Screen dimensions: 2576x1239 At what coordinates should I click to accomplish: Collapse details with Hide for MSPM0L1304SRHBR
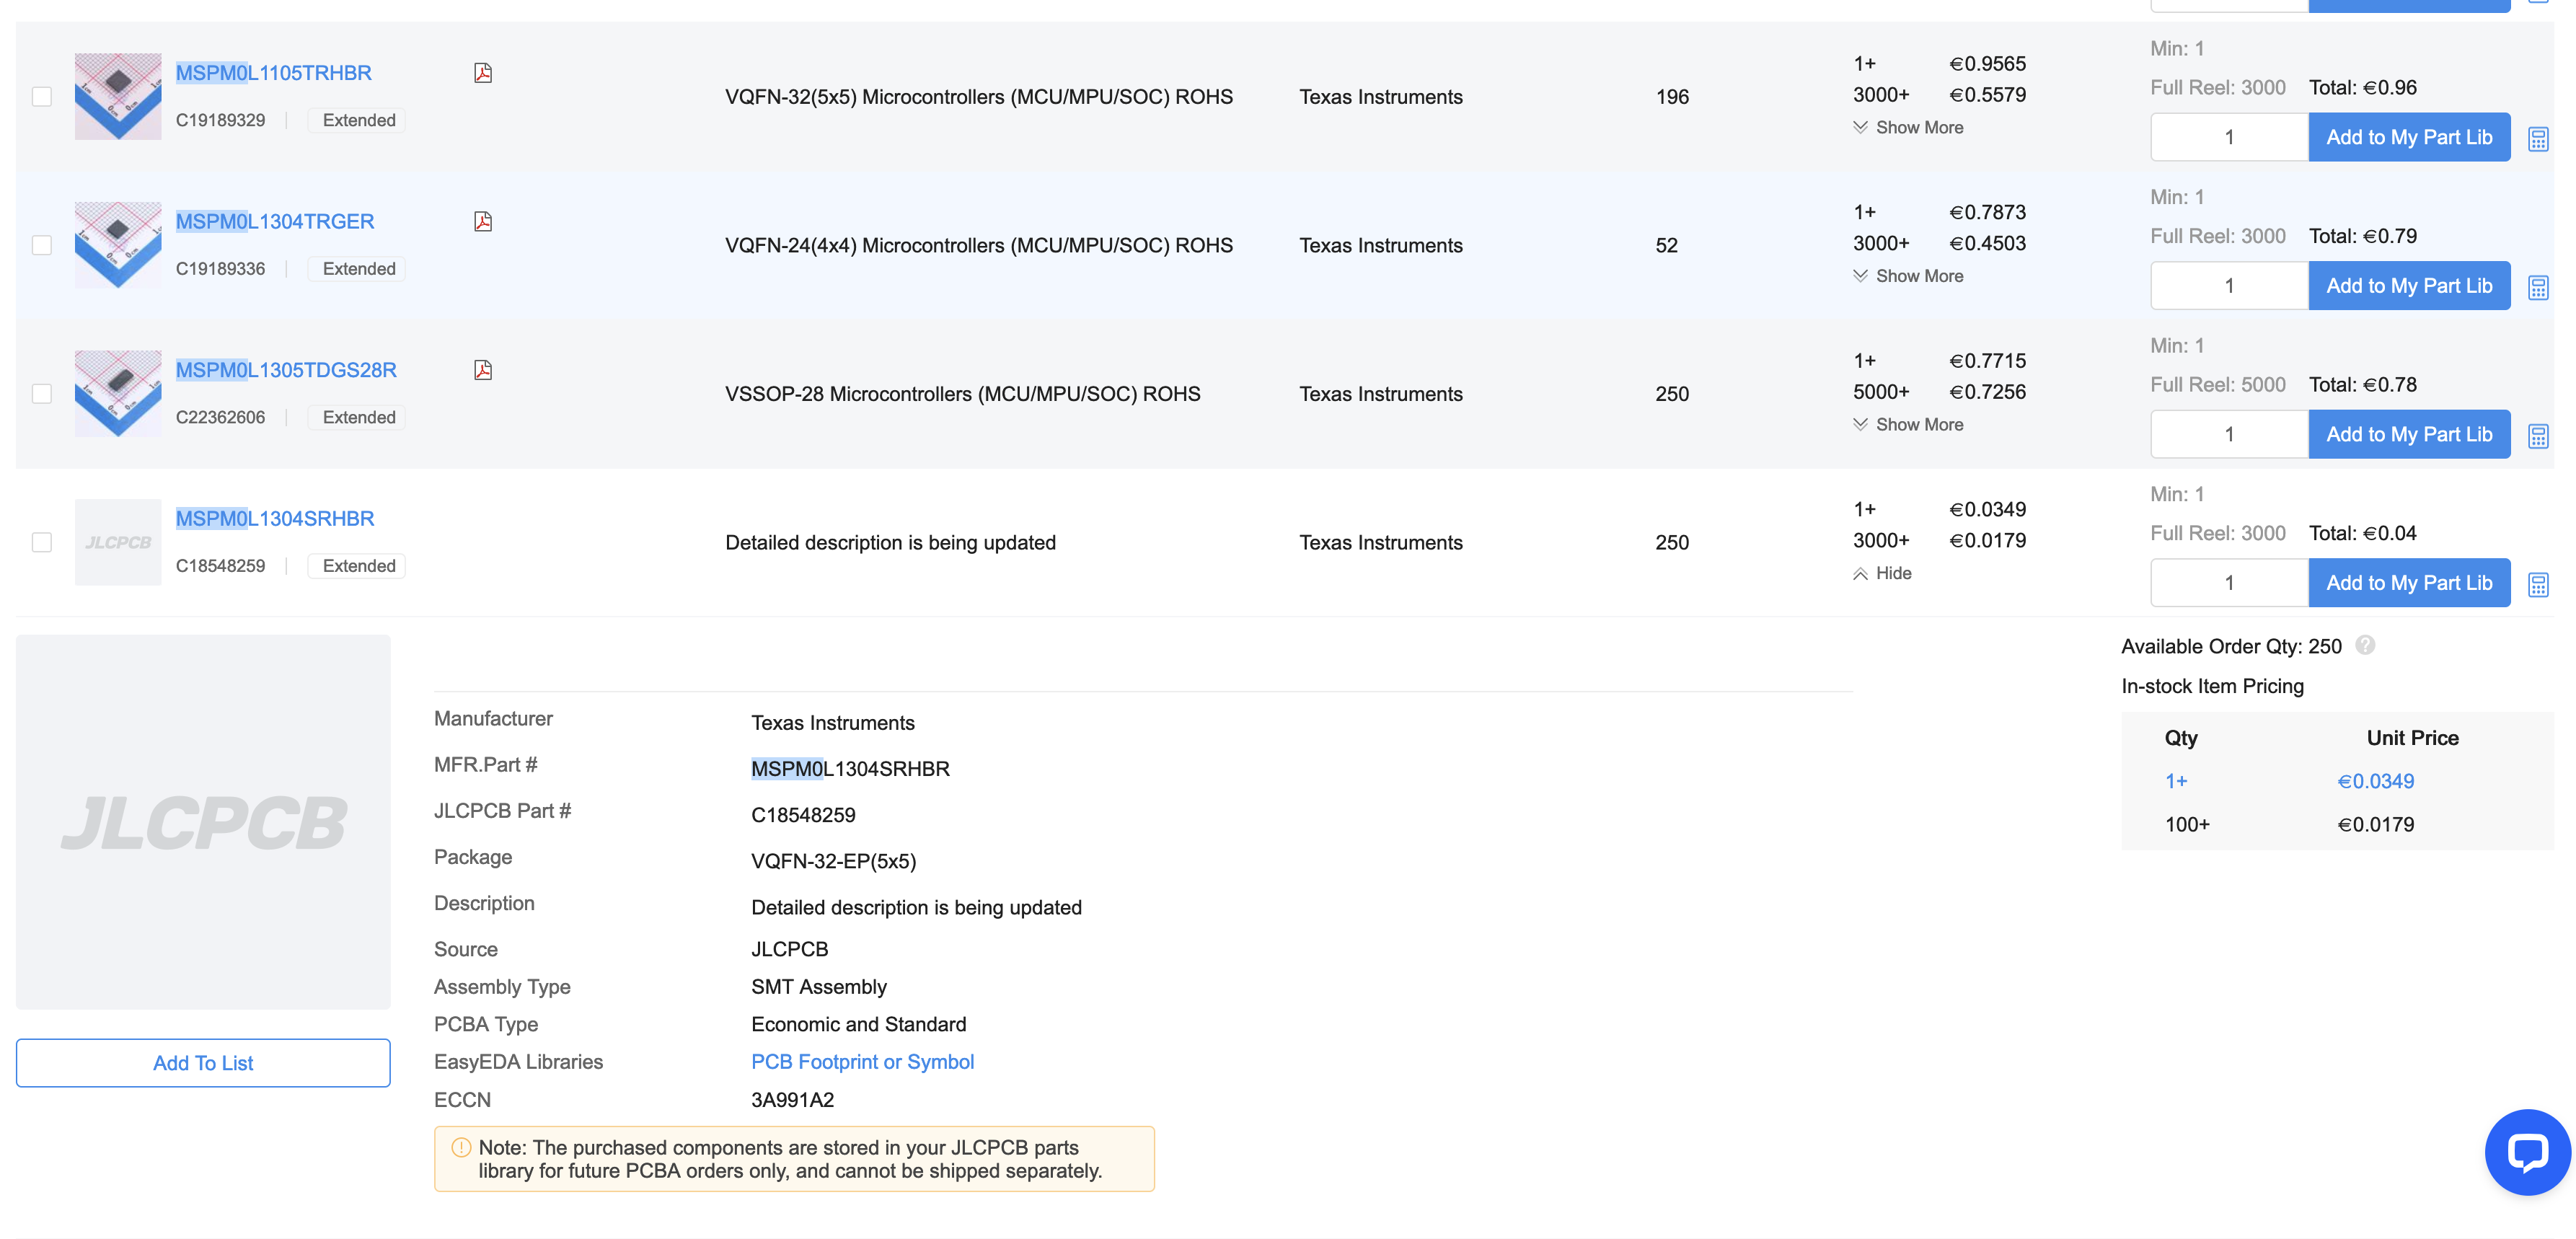click(1882, 573)
